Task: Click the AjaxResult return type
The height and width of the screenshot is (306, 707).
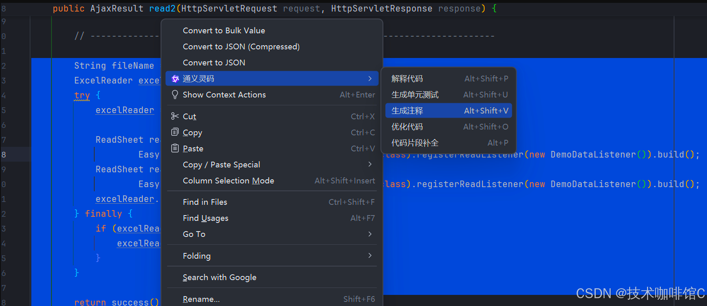Action: tap(117, 9)
